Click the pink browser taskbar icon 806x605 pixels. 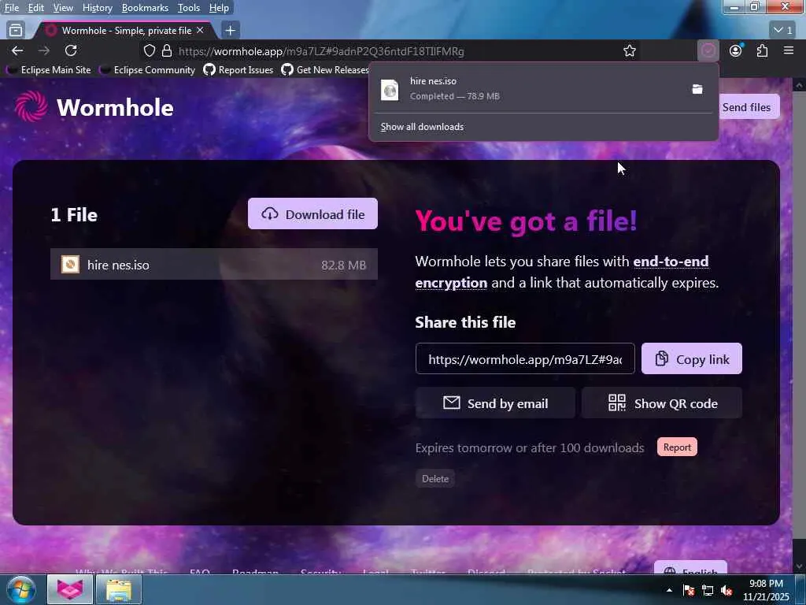[70, 589]
